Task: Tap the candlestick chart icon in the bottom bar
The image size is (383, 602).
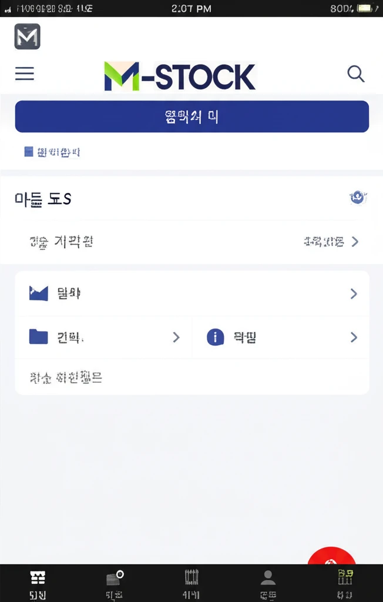Action: 191,577
